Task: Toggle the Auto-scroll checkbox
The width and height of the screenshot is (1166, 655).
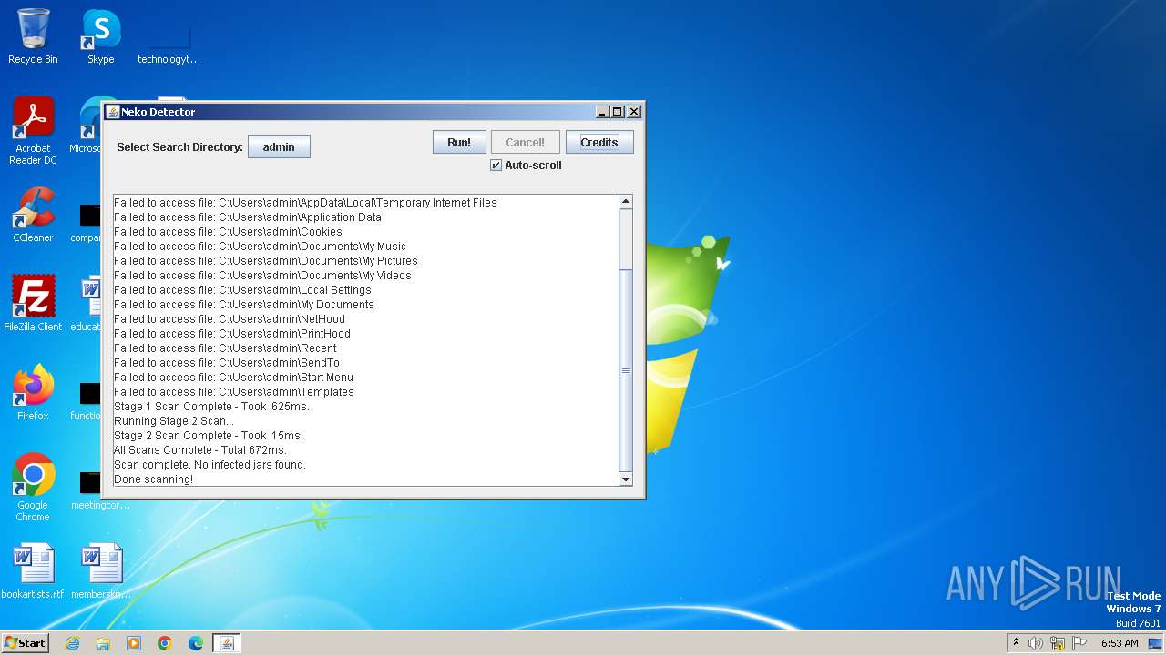Action: (496, 166)
